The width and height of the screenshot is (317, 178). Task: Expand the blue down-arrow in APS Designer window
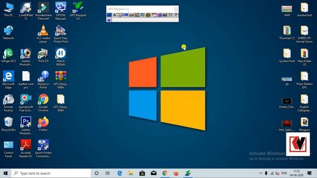[109, 20]
